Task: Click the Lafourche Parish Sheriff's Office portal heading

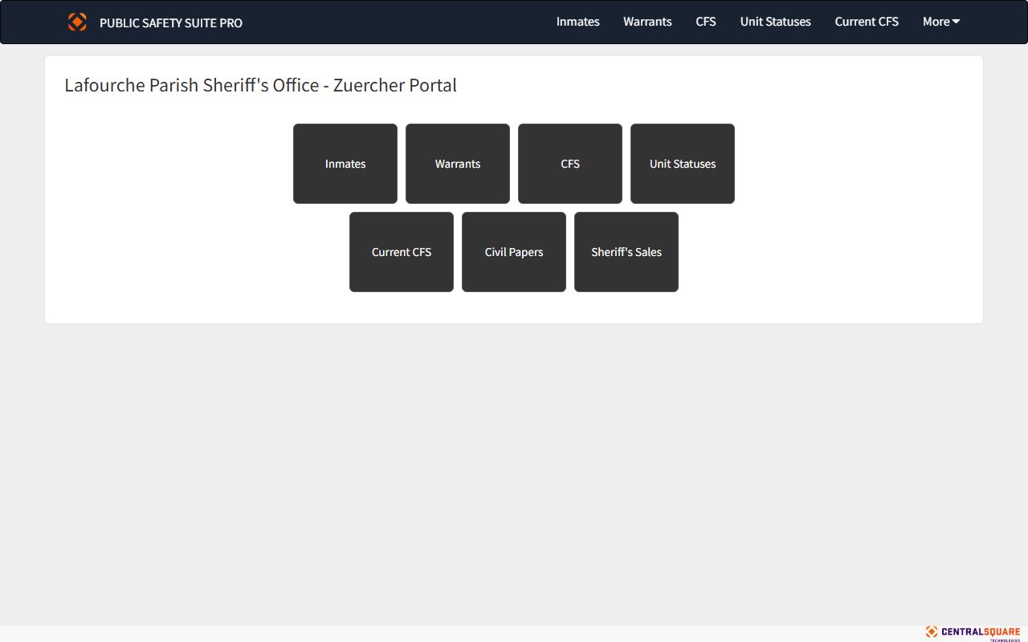Action: [260, 85]
